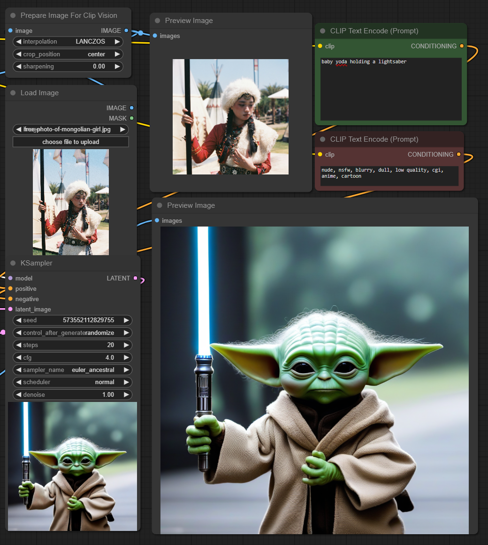Collapse the KSampler node via its dot
The height and width of the screenshot is (545, 488).
(13, 263)
